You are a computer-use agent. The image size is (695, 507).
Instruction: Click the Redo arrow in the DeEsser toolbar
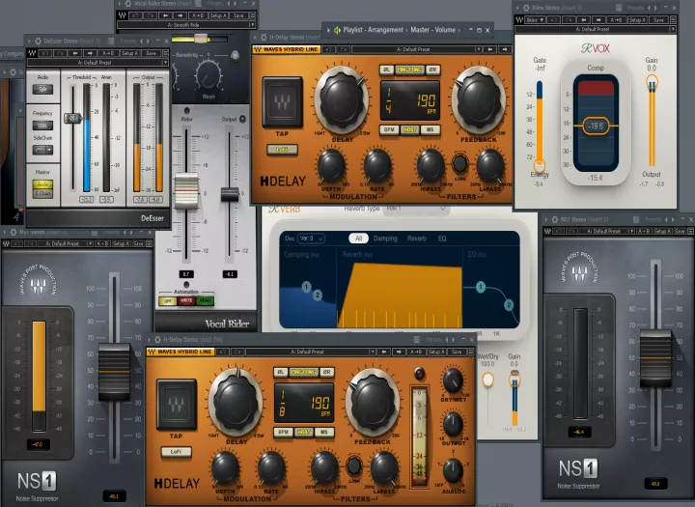click(x=60, y=53)
